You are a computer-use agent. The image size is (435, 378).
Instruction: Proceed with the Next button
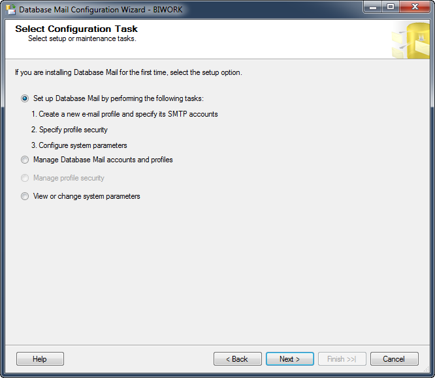(x=290, y=359)
